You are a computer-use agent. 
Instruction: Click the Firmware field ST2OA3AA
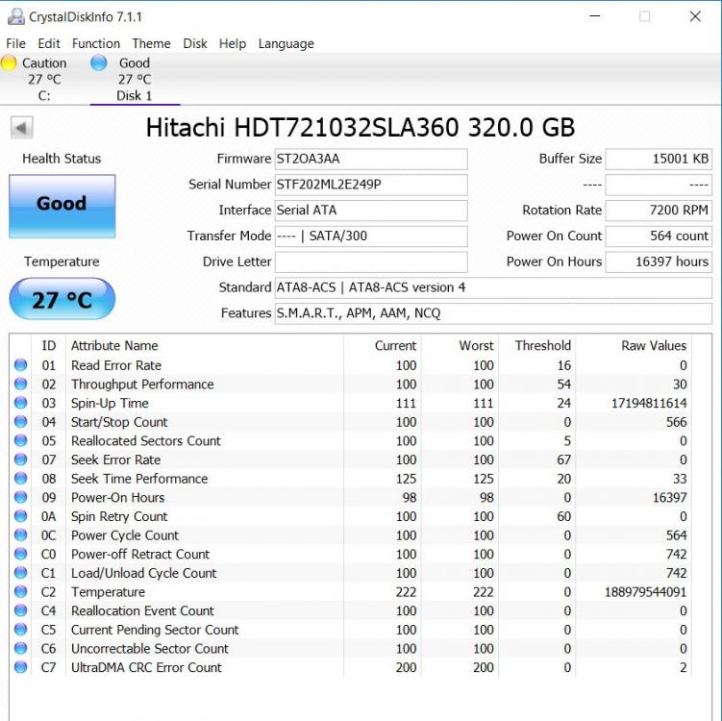(371, 159)
